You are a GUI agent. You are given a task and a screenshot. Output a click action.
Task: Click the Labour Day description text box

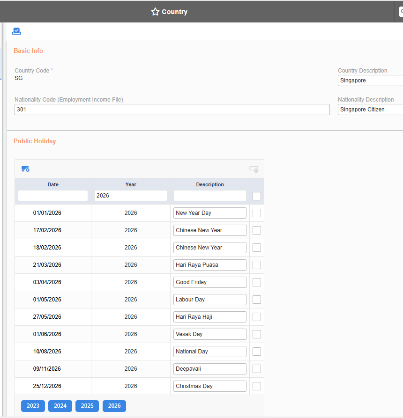point(210,299)
